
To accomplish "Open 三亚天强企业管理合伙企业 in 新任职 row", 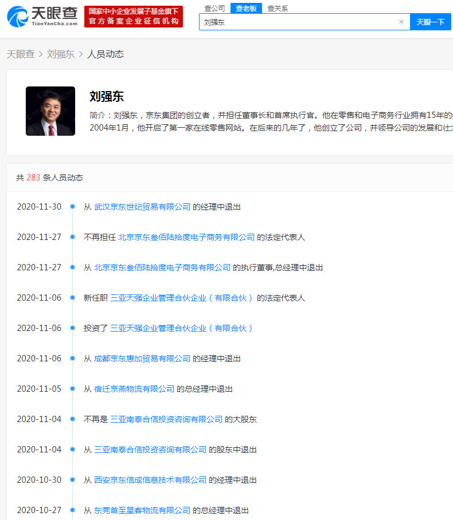I will pos(181,298).
